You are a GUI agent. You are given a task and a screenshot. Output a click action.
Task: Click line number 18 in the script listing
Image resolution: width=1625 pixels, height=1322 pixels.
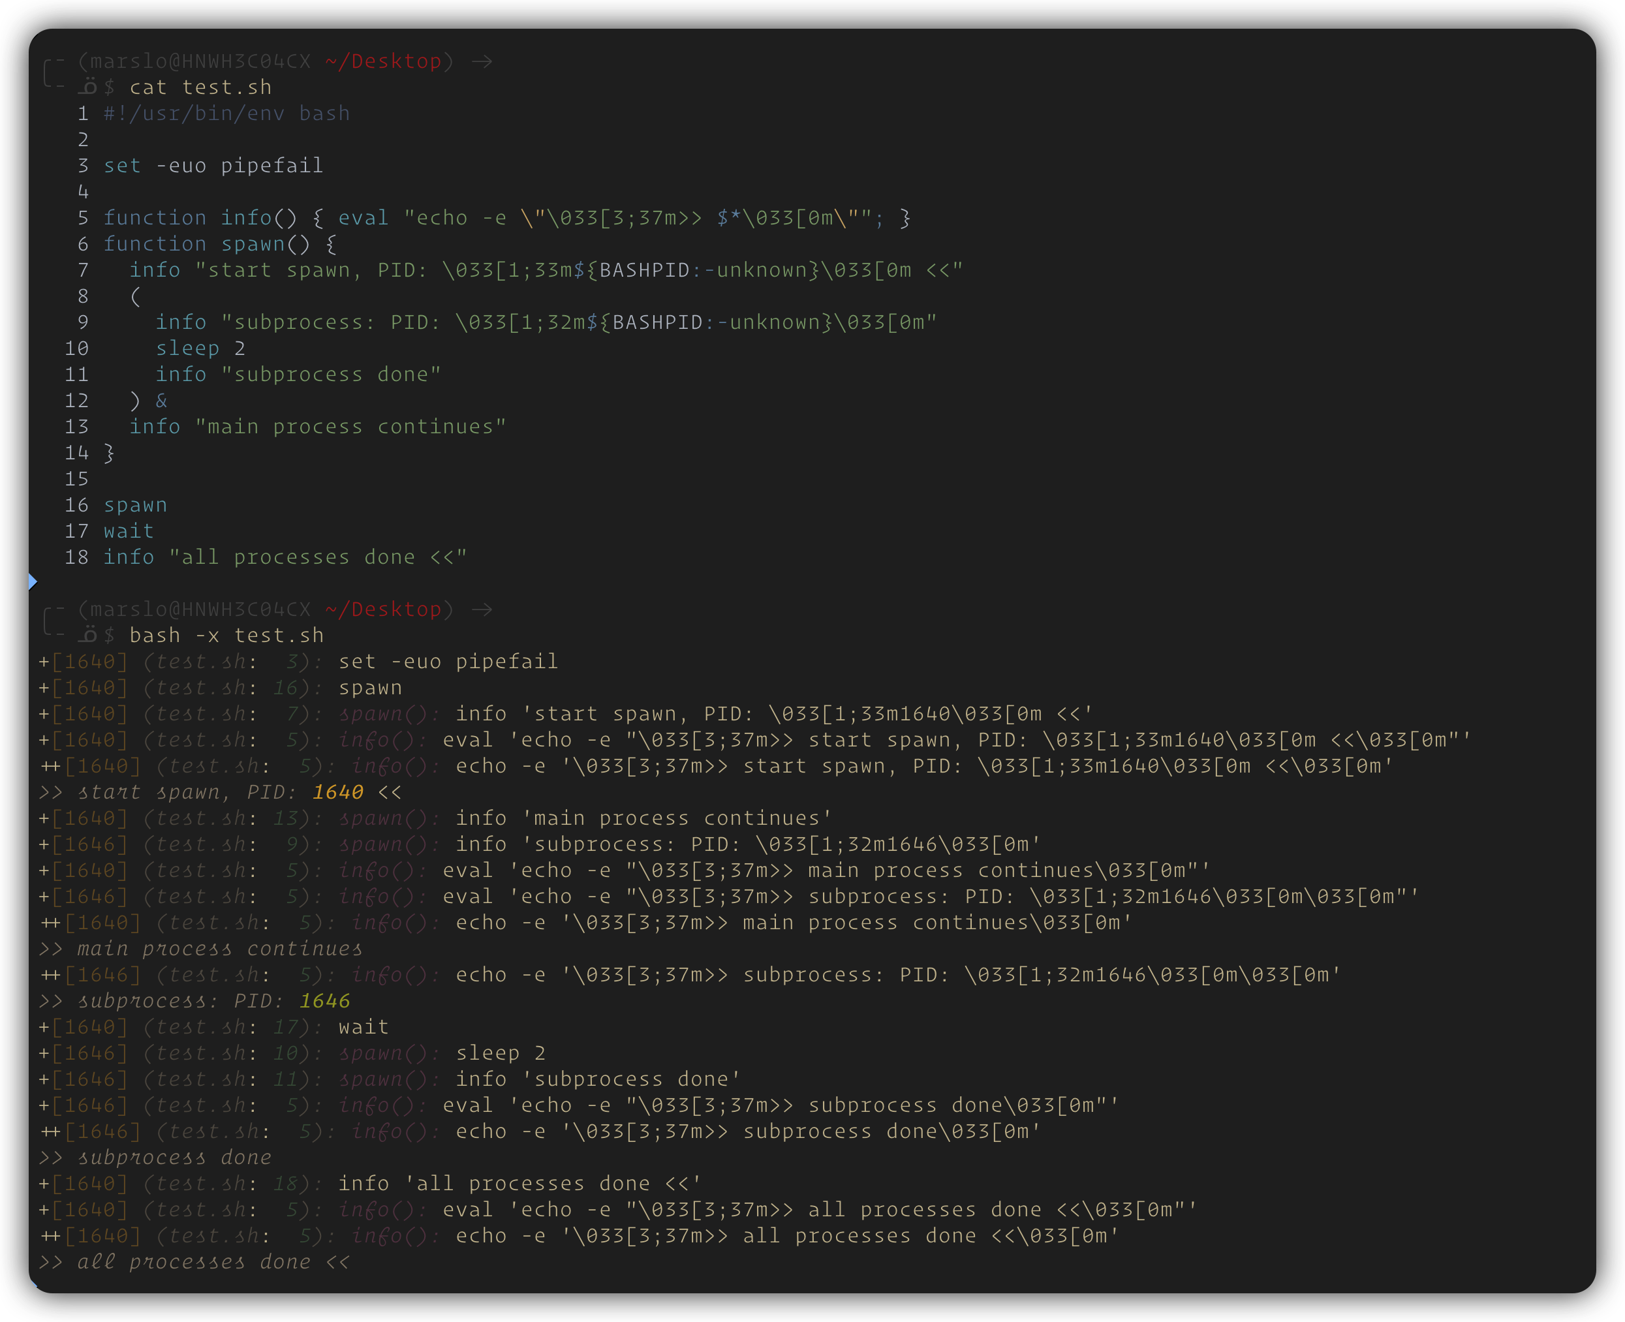click(76, 557)
